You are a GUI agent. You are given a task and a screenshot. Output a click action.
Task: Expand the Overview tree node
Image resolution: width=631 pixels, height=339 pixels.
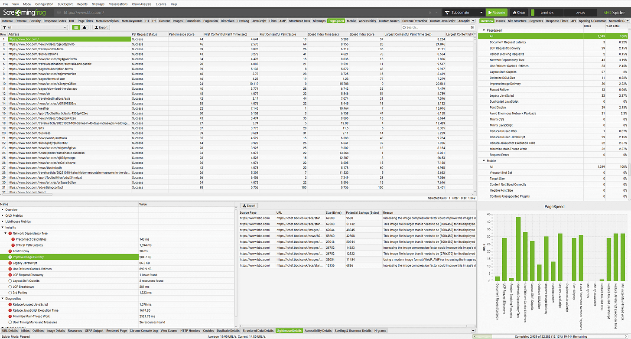[3, 210]
